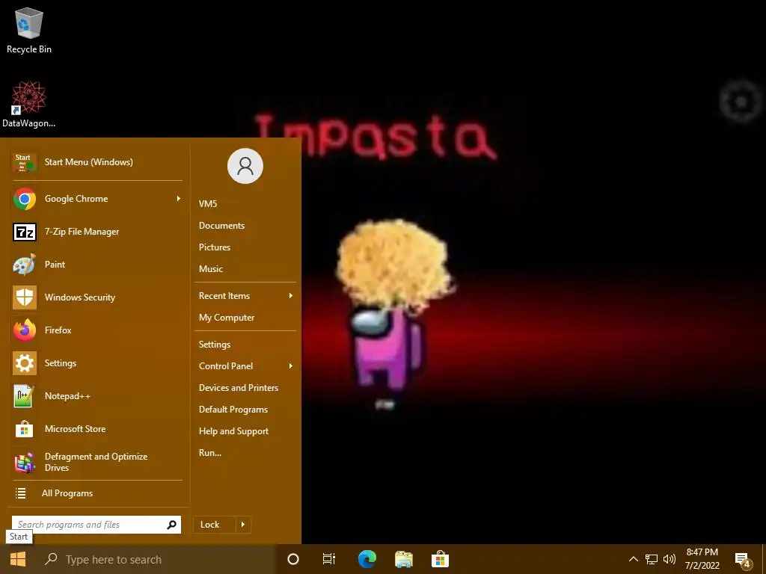The image size is (766, 574).
Task: Open Settings gear in program list
Action: point(25,363)
